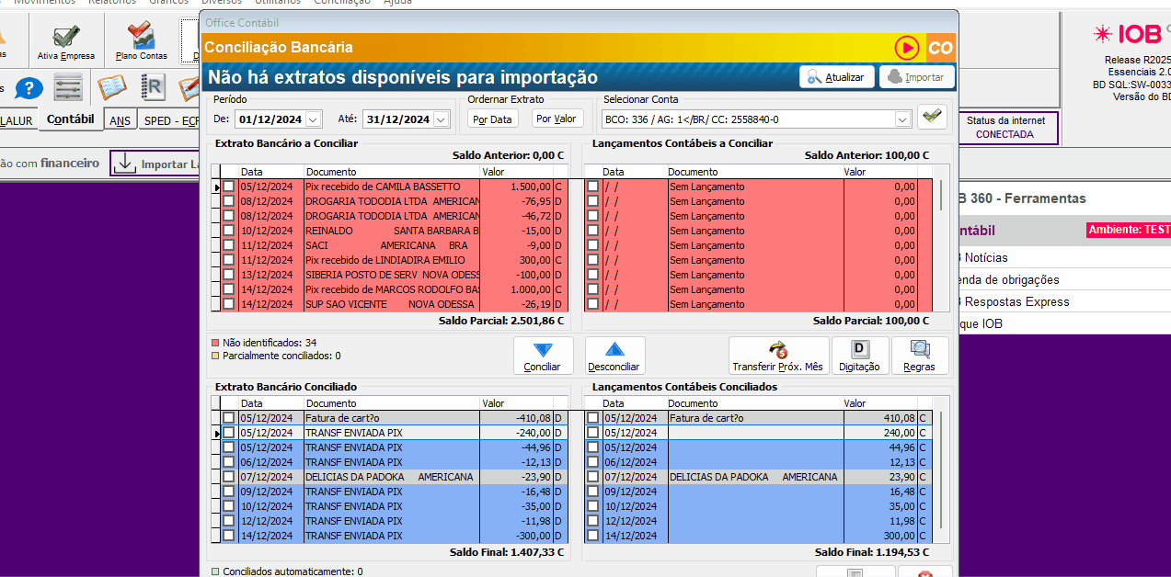Image resolution: width=1171 pixels, height=577 pixels.
Task: Open the Regras rules icon
Action: click(919, 356)
